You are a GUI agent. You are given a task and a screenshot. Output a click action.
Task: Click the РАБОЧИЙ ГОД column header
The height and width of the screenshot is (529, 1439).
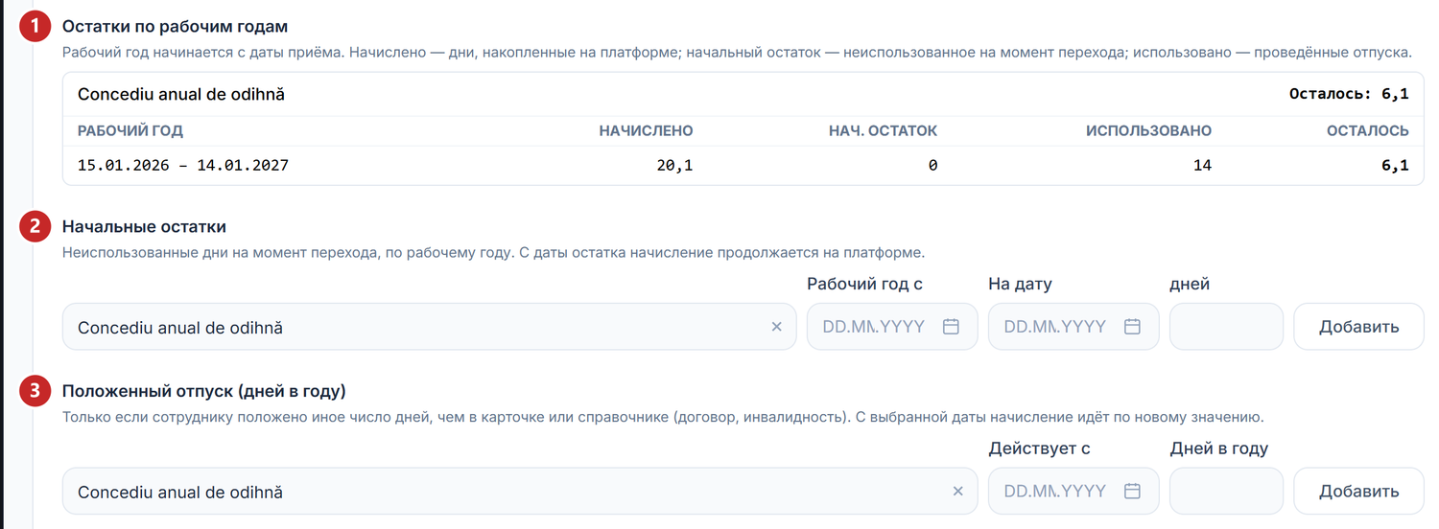click(x=130, y=131)
